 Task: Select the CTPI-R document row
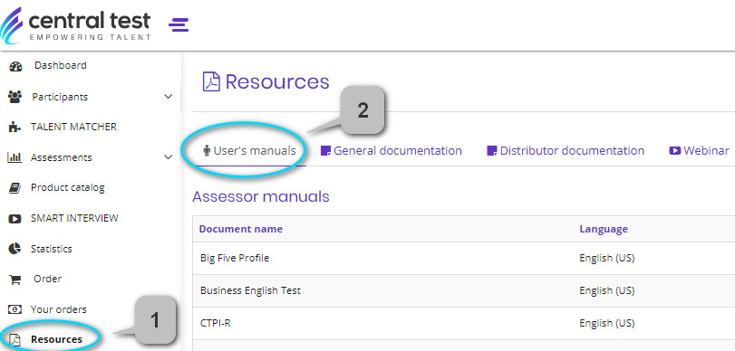(x=464, y=323)
